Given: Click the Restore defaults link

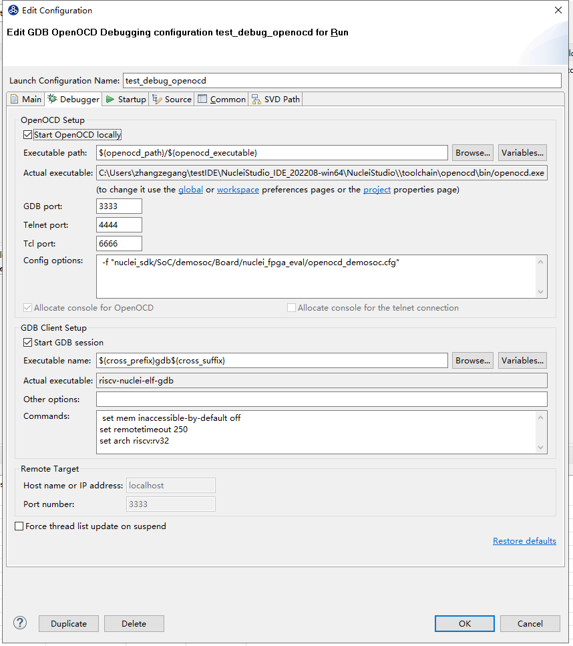Looking at the screenshot, I should point(524,541).
